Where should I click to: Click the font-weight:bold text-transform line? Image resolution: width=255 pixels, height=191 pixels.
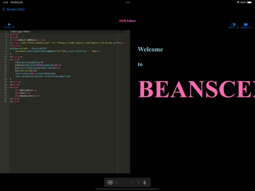pos(43,76)
